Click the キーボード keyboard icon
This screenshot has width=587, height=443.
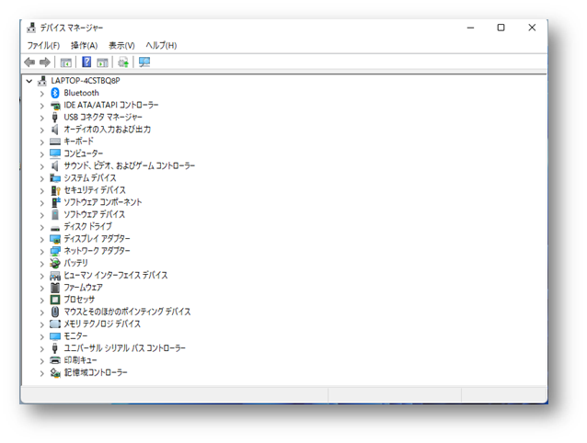click(55, 142)
